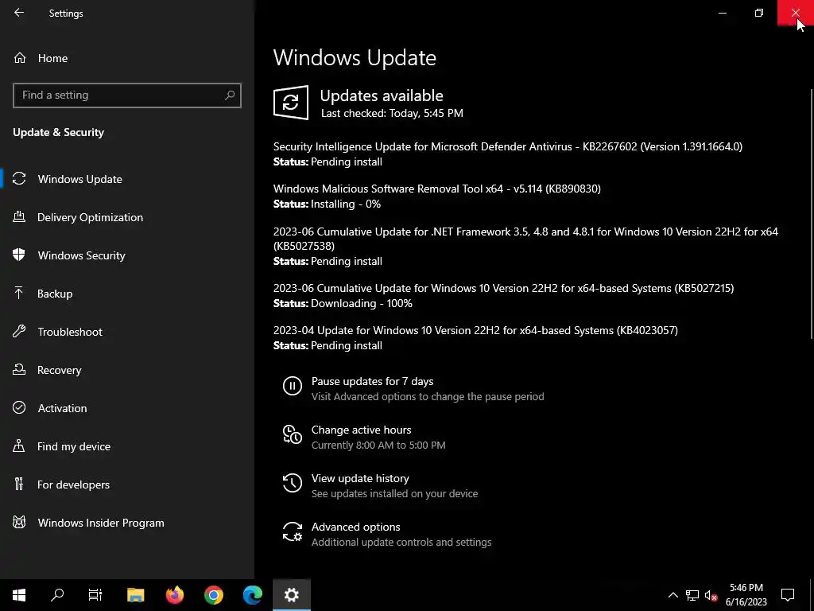Viewport: 814px width, 611px height.
Task: Click the KB4023057 update title
Action: [475, 330]
